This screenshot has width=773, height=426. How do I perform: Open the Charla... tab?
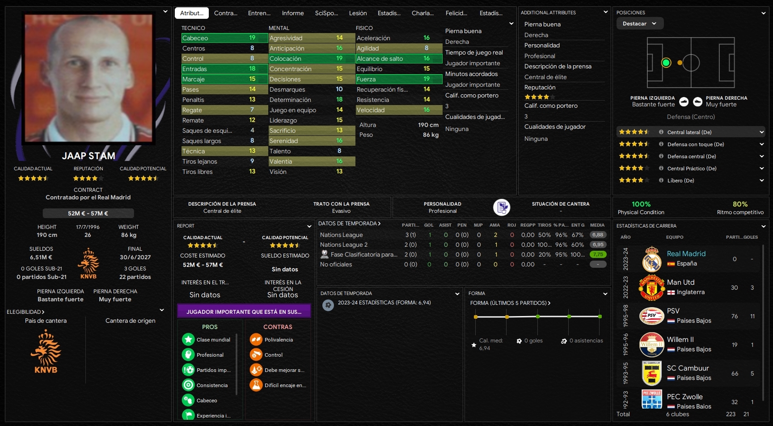click(x=423, y=13)
